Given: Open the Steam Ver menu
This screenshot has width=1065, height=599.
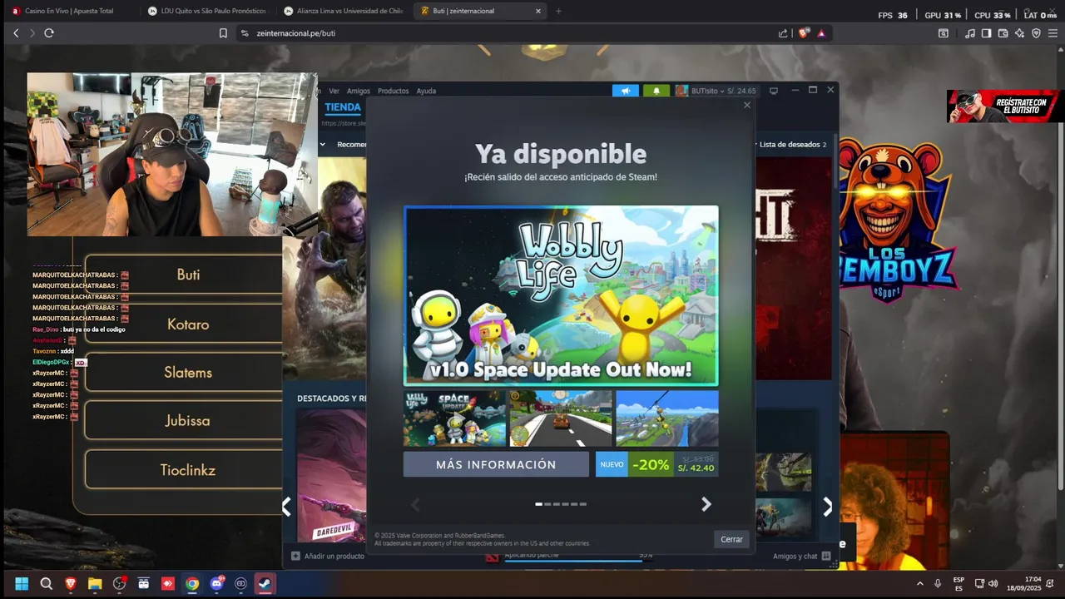Looking at the screenshot, I should click(x=334, y=91).
